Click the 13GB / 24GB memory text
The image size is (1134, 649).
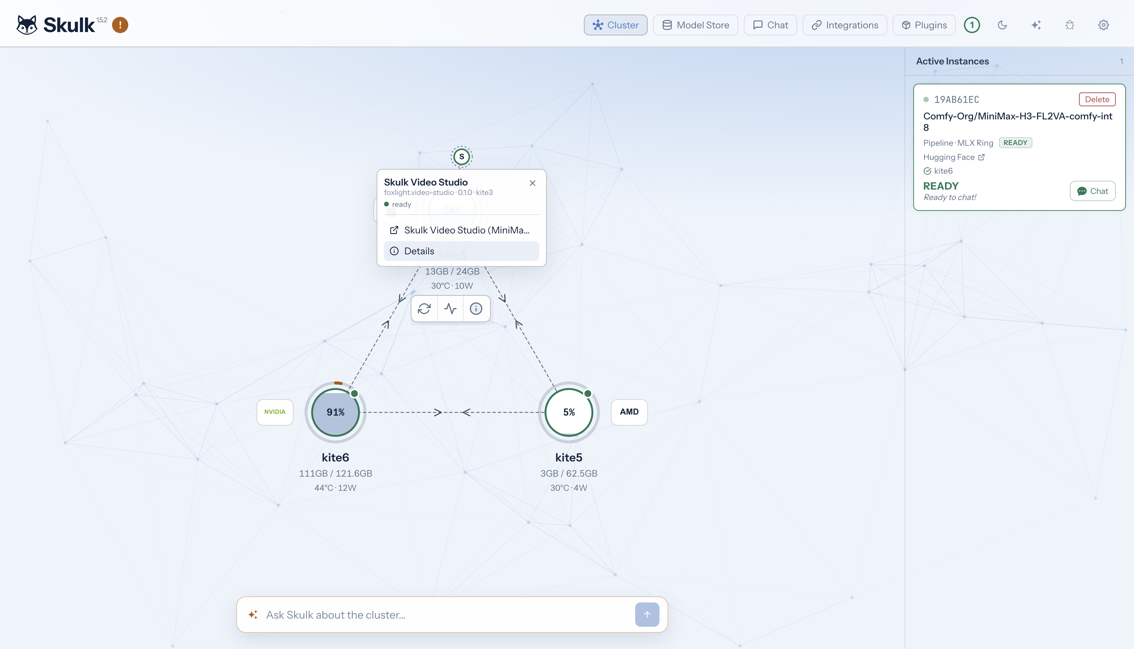(452, 272)
